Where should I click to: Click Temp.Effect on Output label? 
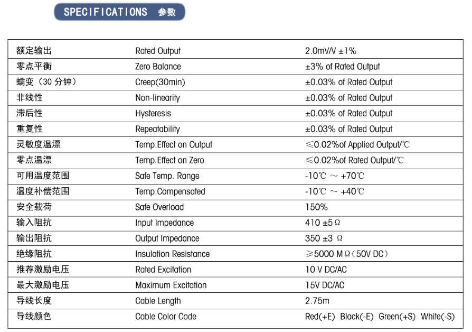(174, 145)
